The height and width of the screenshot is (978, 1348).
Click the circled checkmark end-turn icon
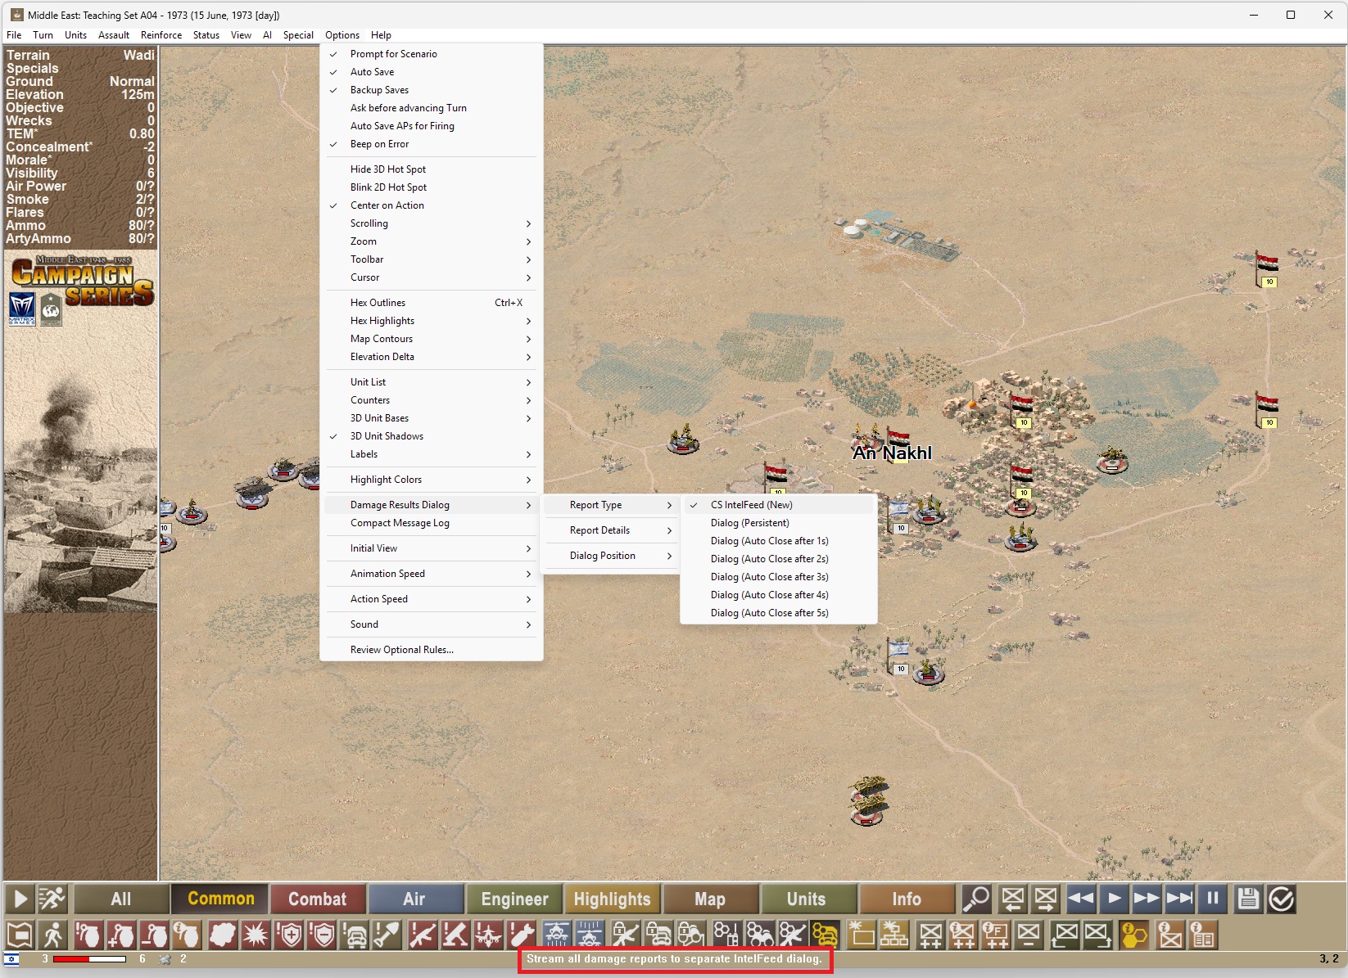click(1281, 899)
